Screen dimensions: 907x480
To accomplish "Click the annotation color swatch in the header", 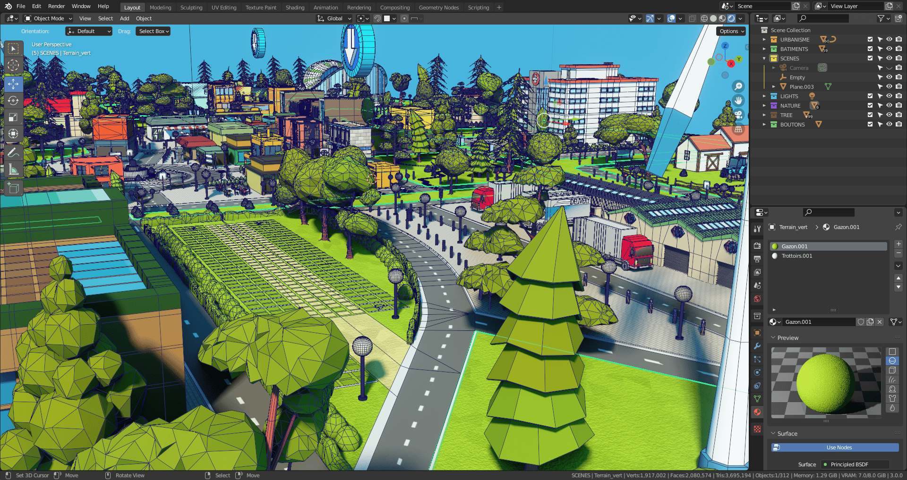I will tap(388, 18).
